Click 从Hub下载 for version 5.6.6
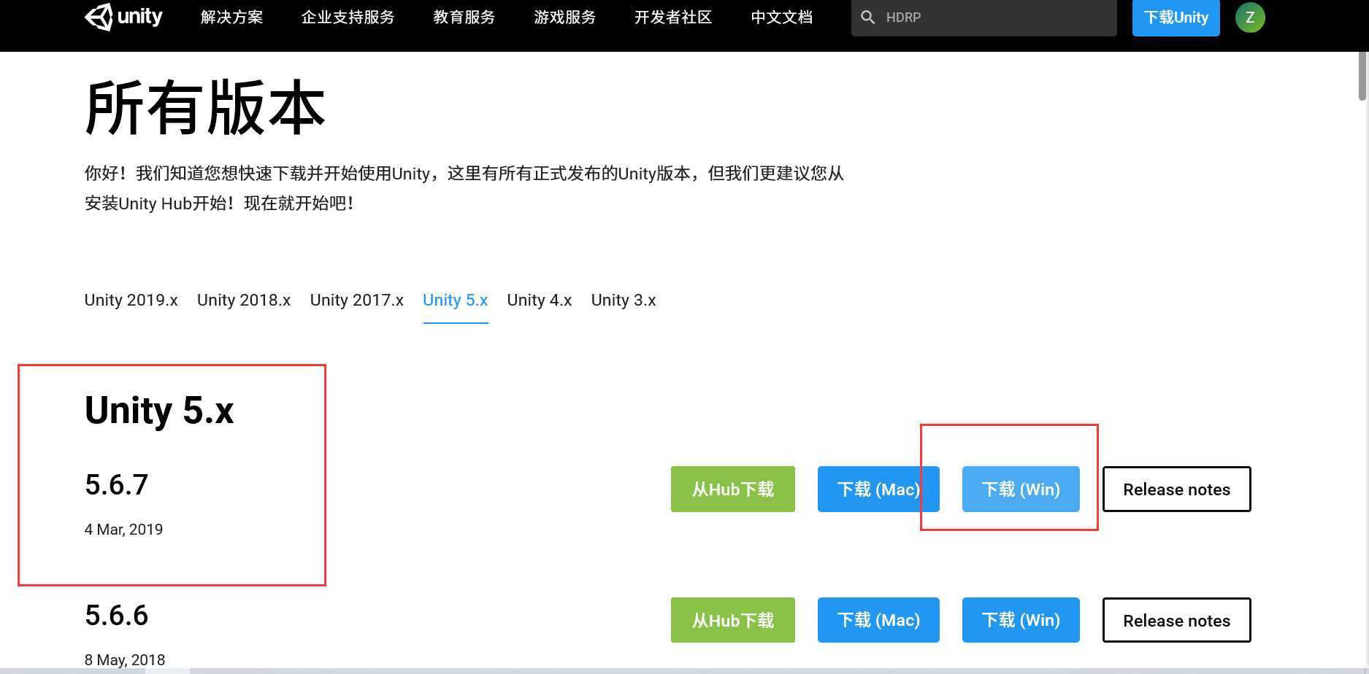 [733, 620]
